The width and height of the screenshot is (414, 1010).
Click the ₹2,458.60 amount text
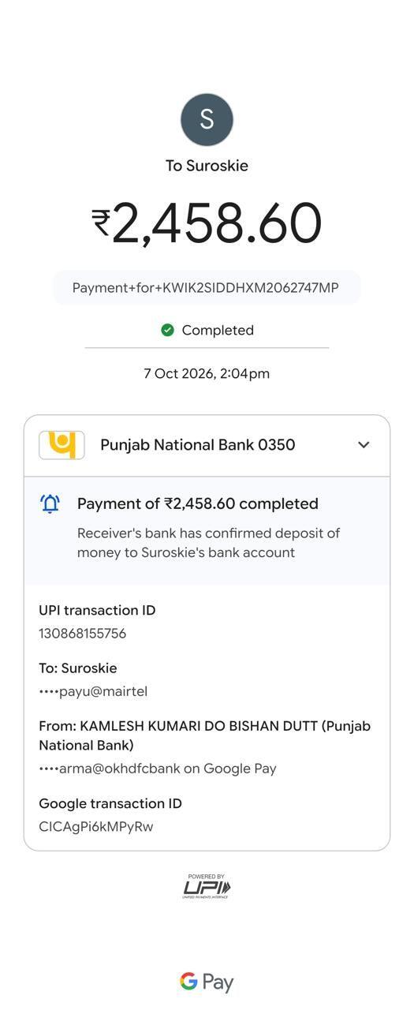click(207, 223)
